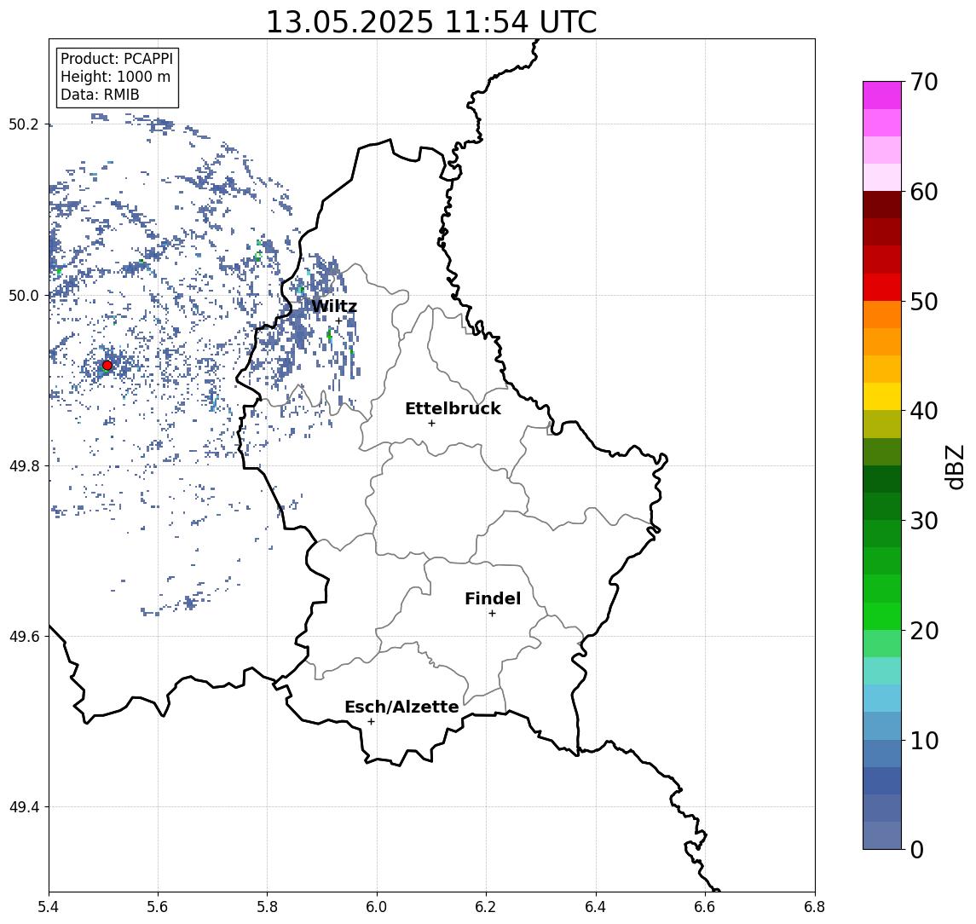This screenshot has width=976, height=924.
Task: Click the latitude tick label 49.4
Action: [x=23, y=807]
